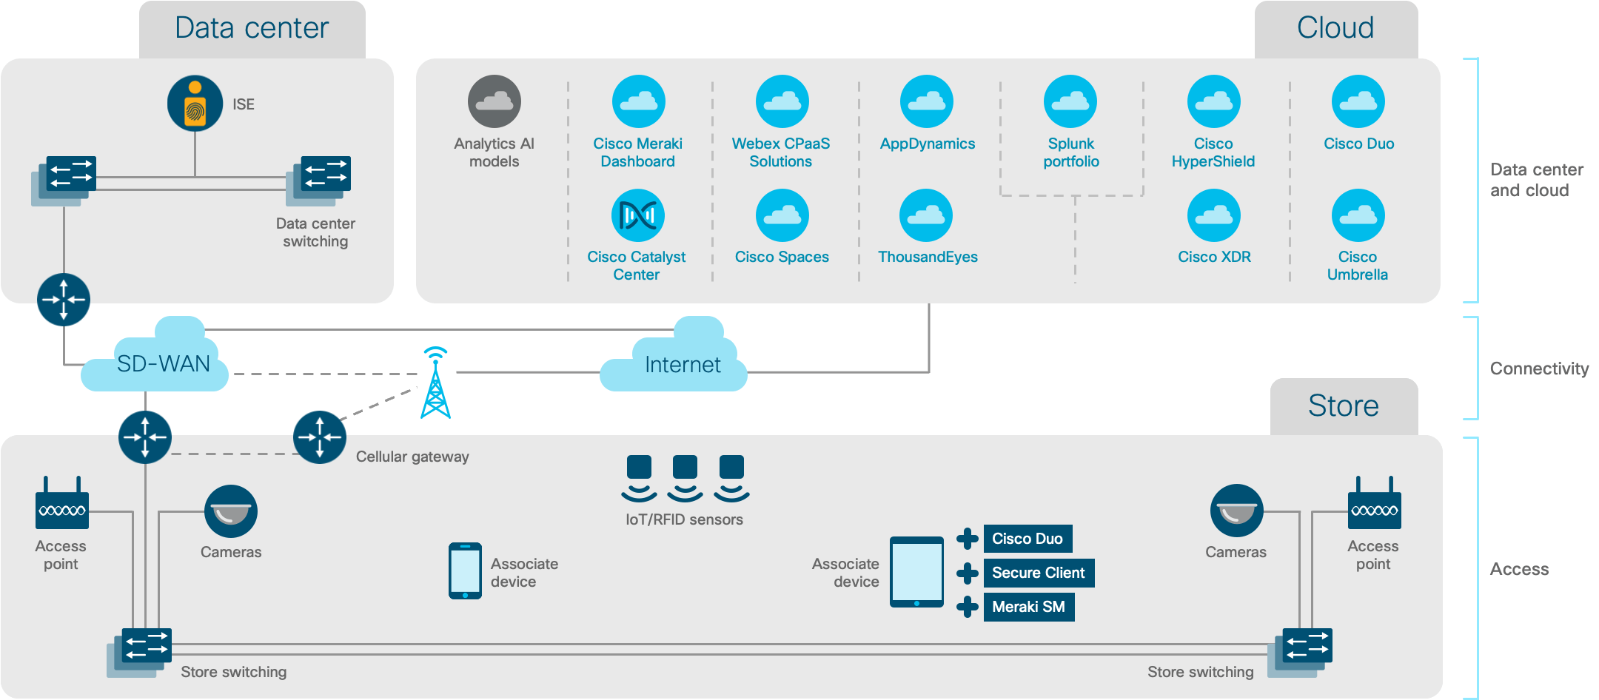Image resolution: width=1599 pixels, height=700 pixels.
Task: Click the data center router icon above SD-WAN
Action: pos(64,300)
